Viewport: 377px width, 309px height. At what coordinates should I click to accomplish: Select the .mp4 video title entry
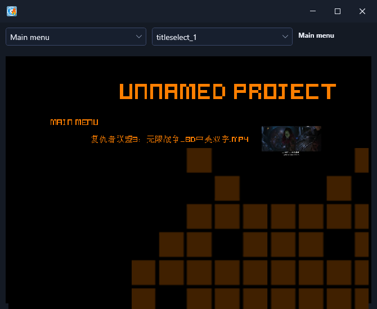[x=170, y=139]
